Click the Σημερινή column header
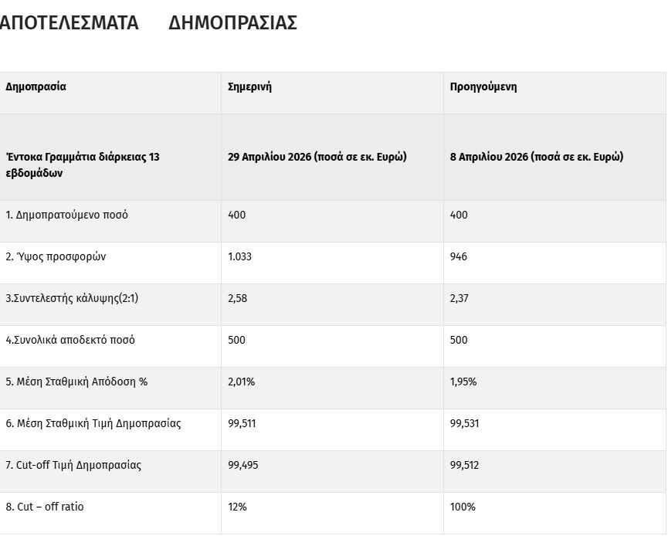 tap(249, 87)
